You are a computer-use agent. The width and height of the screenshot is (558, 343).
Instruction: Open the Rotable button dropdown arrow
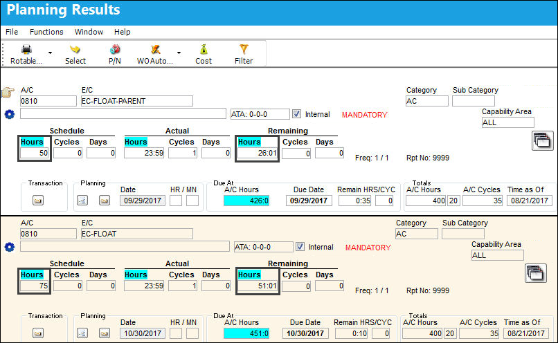coord(50,53)
